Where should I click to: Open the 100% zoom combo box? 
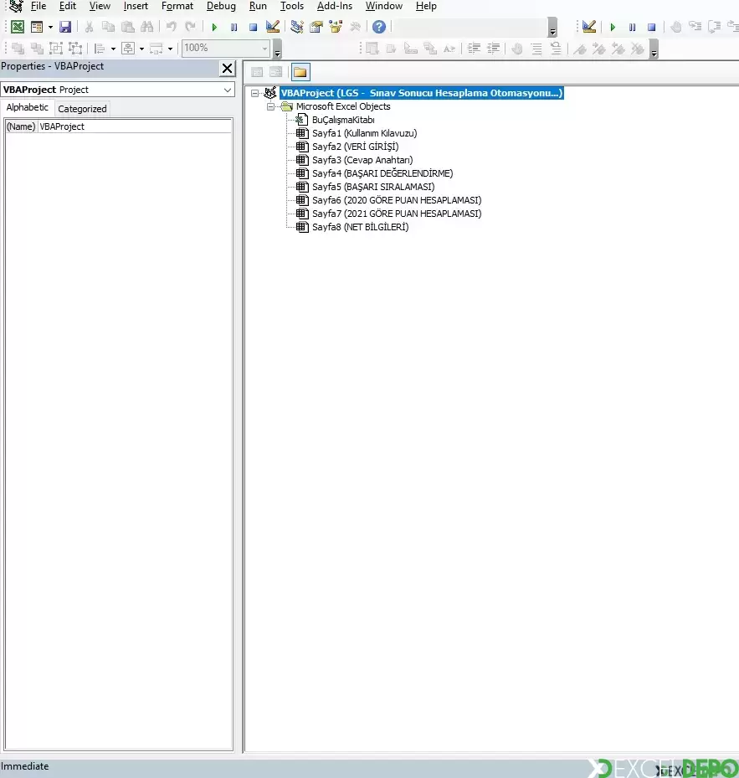pyautogui.click(x=226, y=48)
